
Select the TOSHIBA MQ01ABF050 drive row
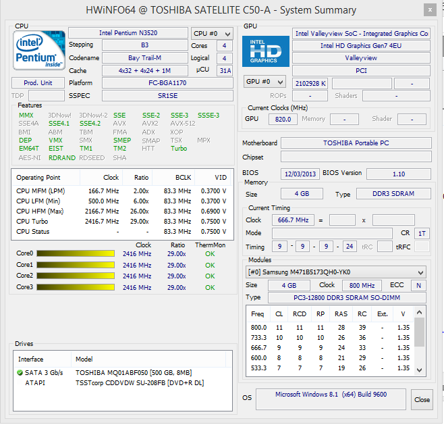click(x=123, y=372)
